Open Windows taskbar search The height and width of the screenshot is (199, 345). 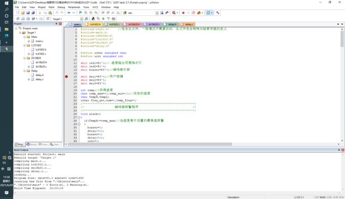click(6, 10)
